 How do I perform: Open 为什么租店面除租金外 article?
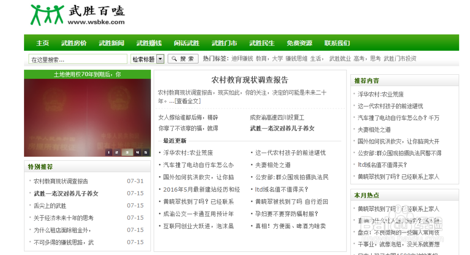(x=63, y=230)
